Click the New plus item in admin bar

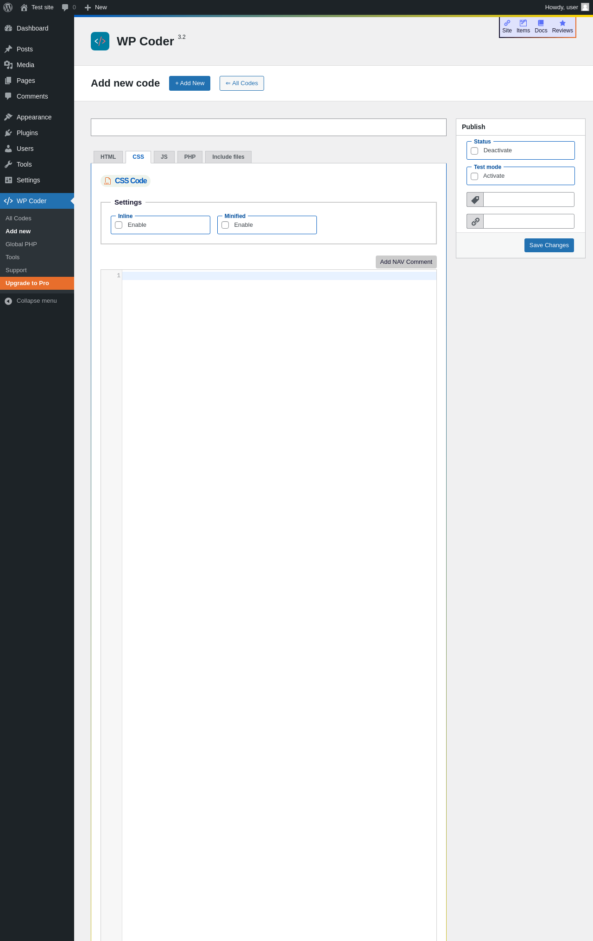pyautogui.click(x=95, y=7)
